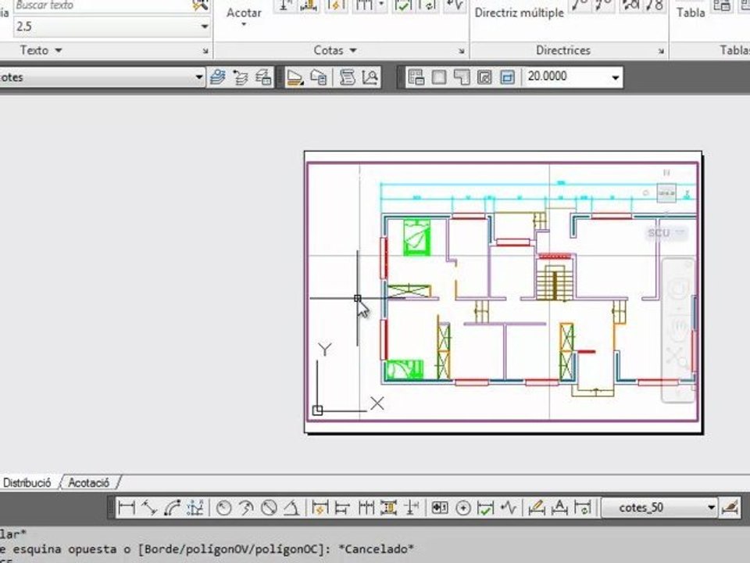Select the Continue dimension tool

tap(366, 507)
